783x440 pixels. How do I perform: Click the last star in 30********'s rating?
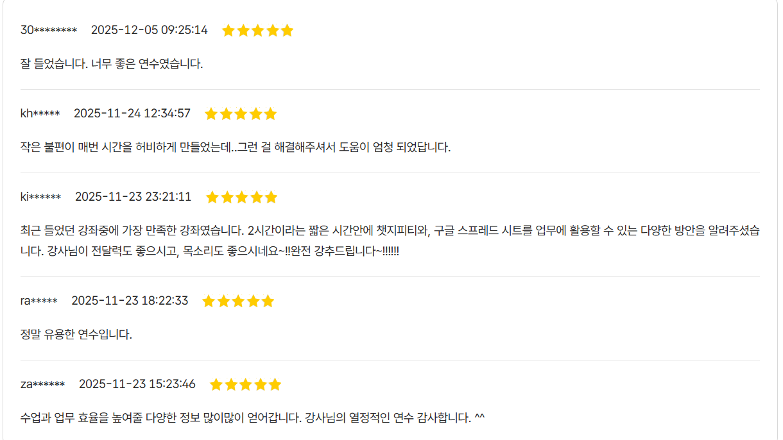point(287,31)
